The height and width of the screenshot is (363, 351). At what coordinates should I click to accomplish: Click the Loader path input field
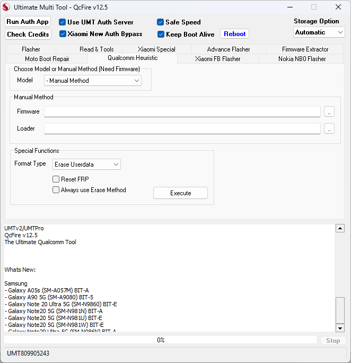182,128
